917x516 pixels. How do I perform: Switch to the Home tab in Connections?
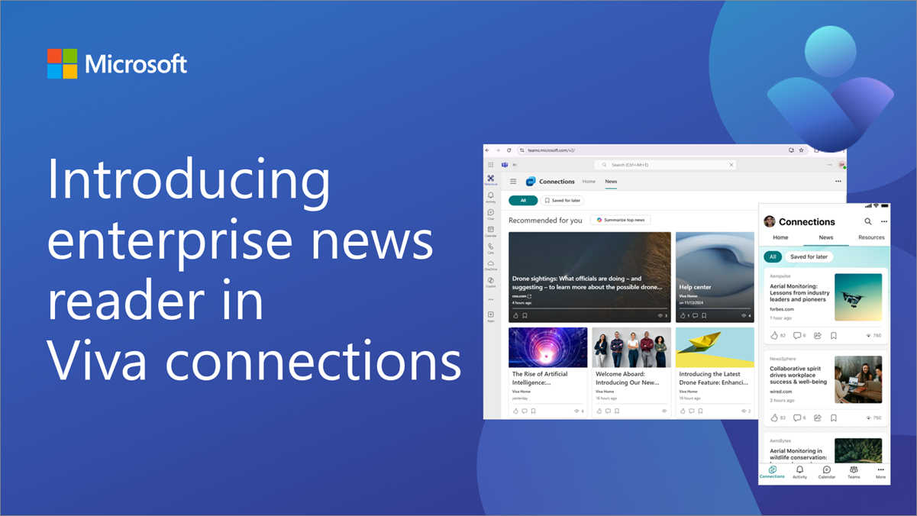pyautogui.click(x=589, y=182)
